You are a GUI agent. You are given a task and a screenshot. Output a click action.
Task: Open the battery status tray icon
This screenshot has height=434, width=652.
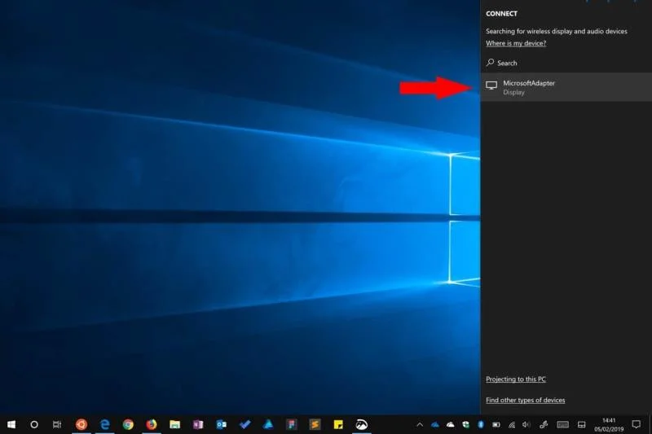click(x=496, y=424)
